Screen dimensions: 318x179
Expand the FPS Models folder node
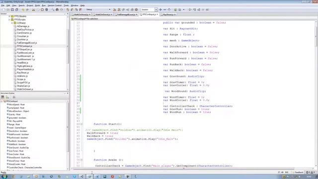[x=9, y=16]
